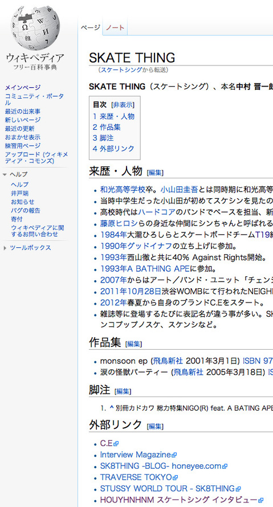273x507 pixels.
Task: Open ウィキペディアに関するお問い合わせ link
Action: point(38,231)
